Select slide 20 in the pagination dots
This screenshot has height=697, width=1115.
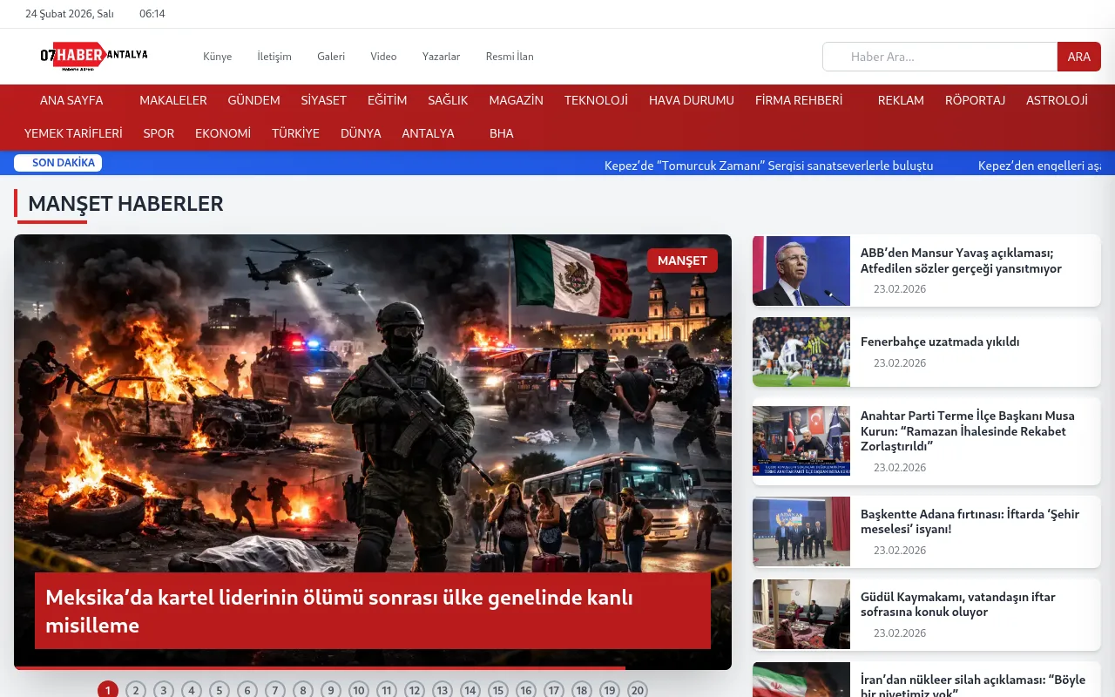(637, 689)
